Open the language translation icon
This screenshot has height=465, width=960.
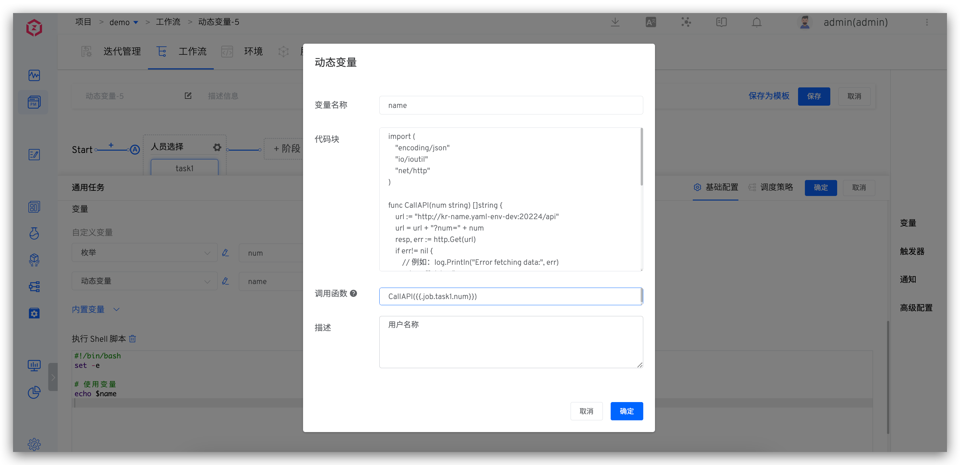tap(651, 22)
